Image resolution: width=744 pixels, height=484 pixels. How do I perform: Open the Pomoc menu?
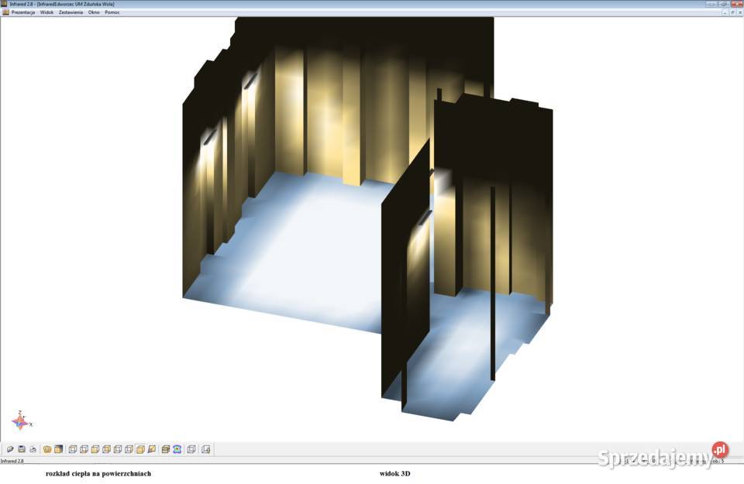(x=112, y=12)
